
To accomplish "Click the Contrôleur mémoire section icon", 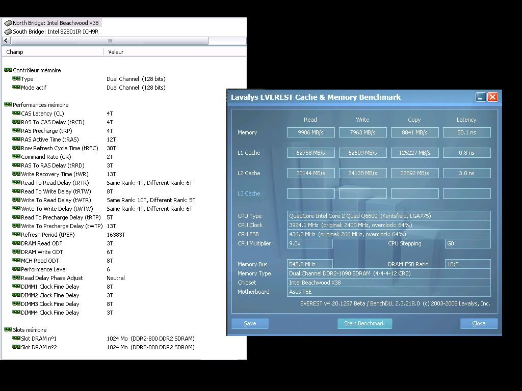I will 8,70.
